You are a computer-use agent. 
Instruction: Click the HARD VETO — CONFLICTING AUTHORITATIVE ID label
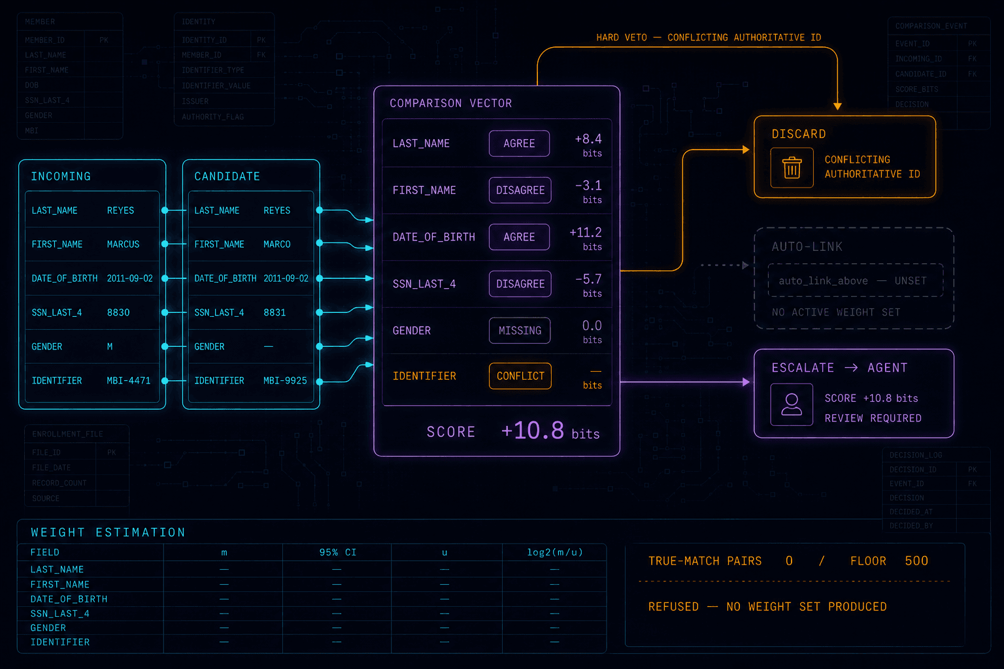tap(709, 37)
